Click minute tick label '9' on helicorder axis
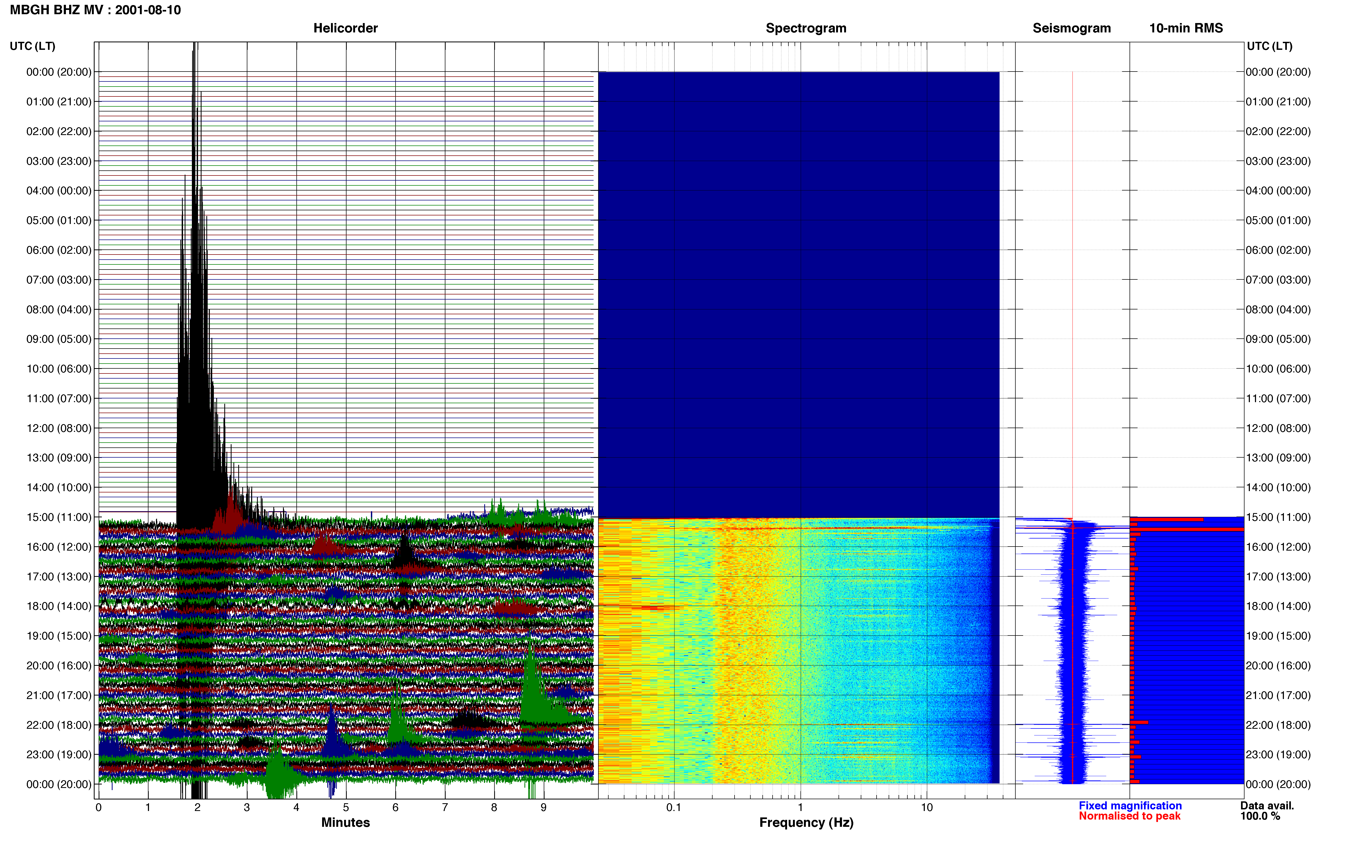 [x=543, y=807]
